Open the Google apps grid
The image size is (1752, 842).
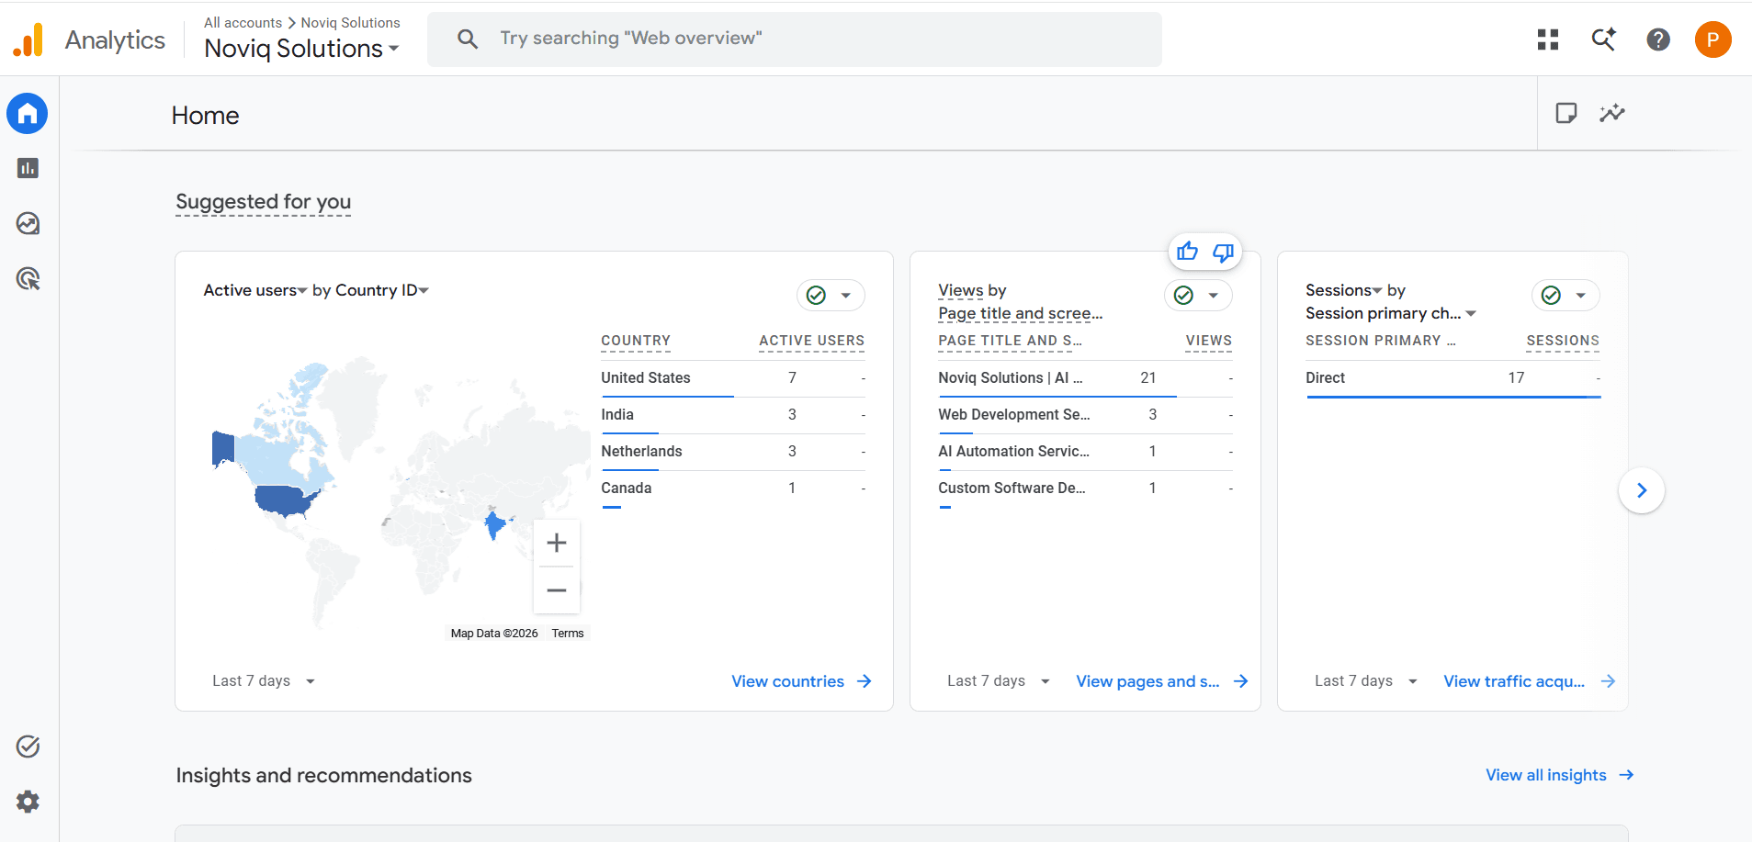1548,39
